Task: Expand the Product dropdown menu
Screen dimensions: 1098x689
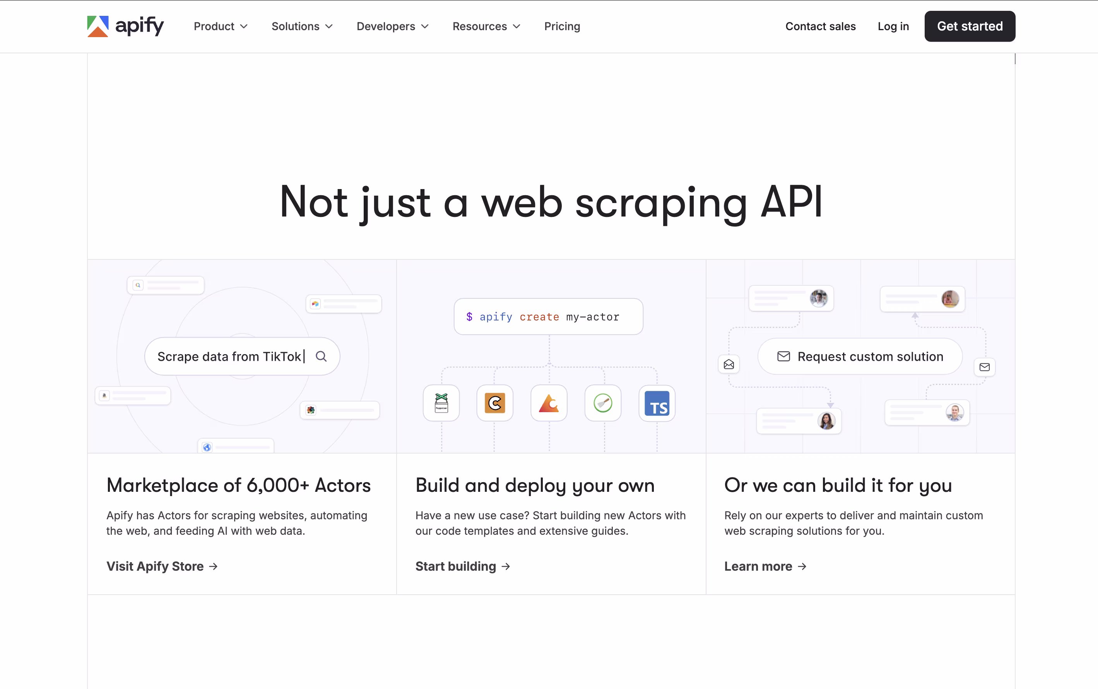Action: [x=221, y=26]
